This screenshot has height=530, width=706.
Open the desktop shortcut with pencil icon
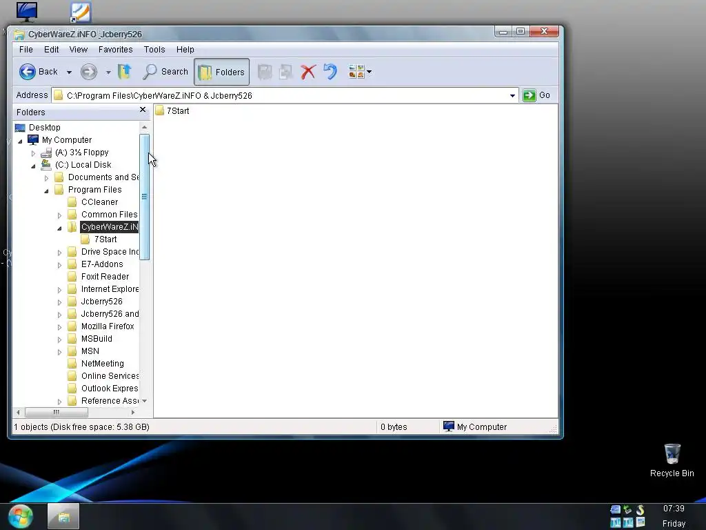[81, 12]
